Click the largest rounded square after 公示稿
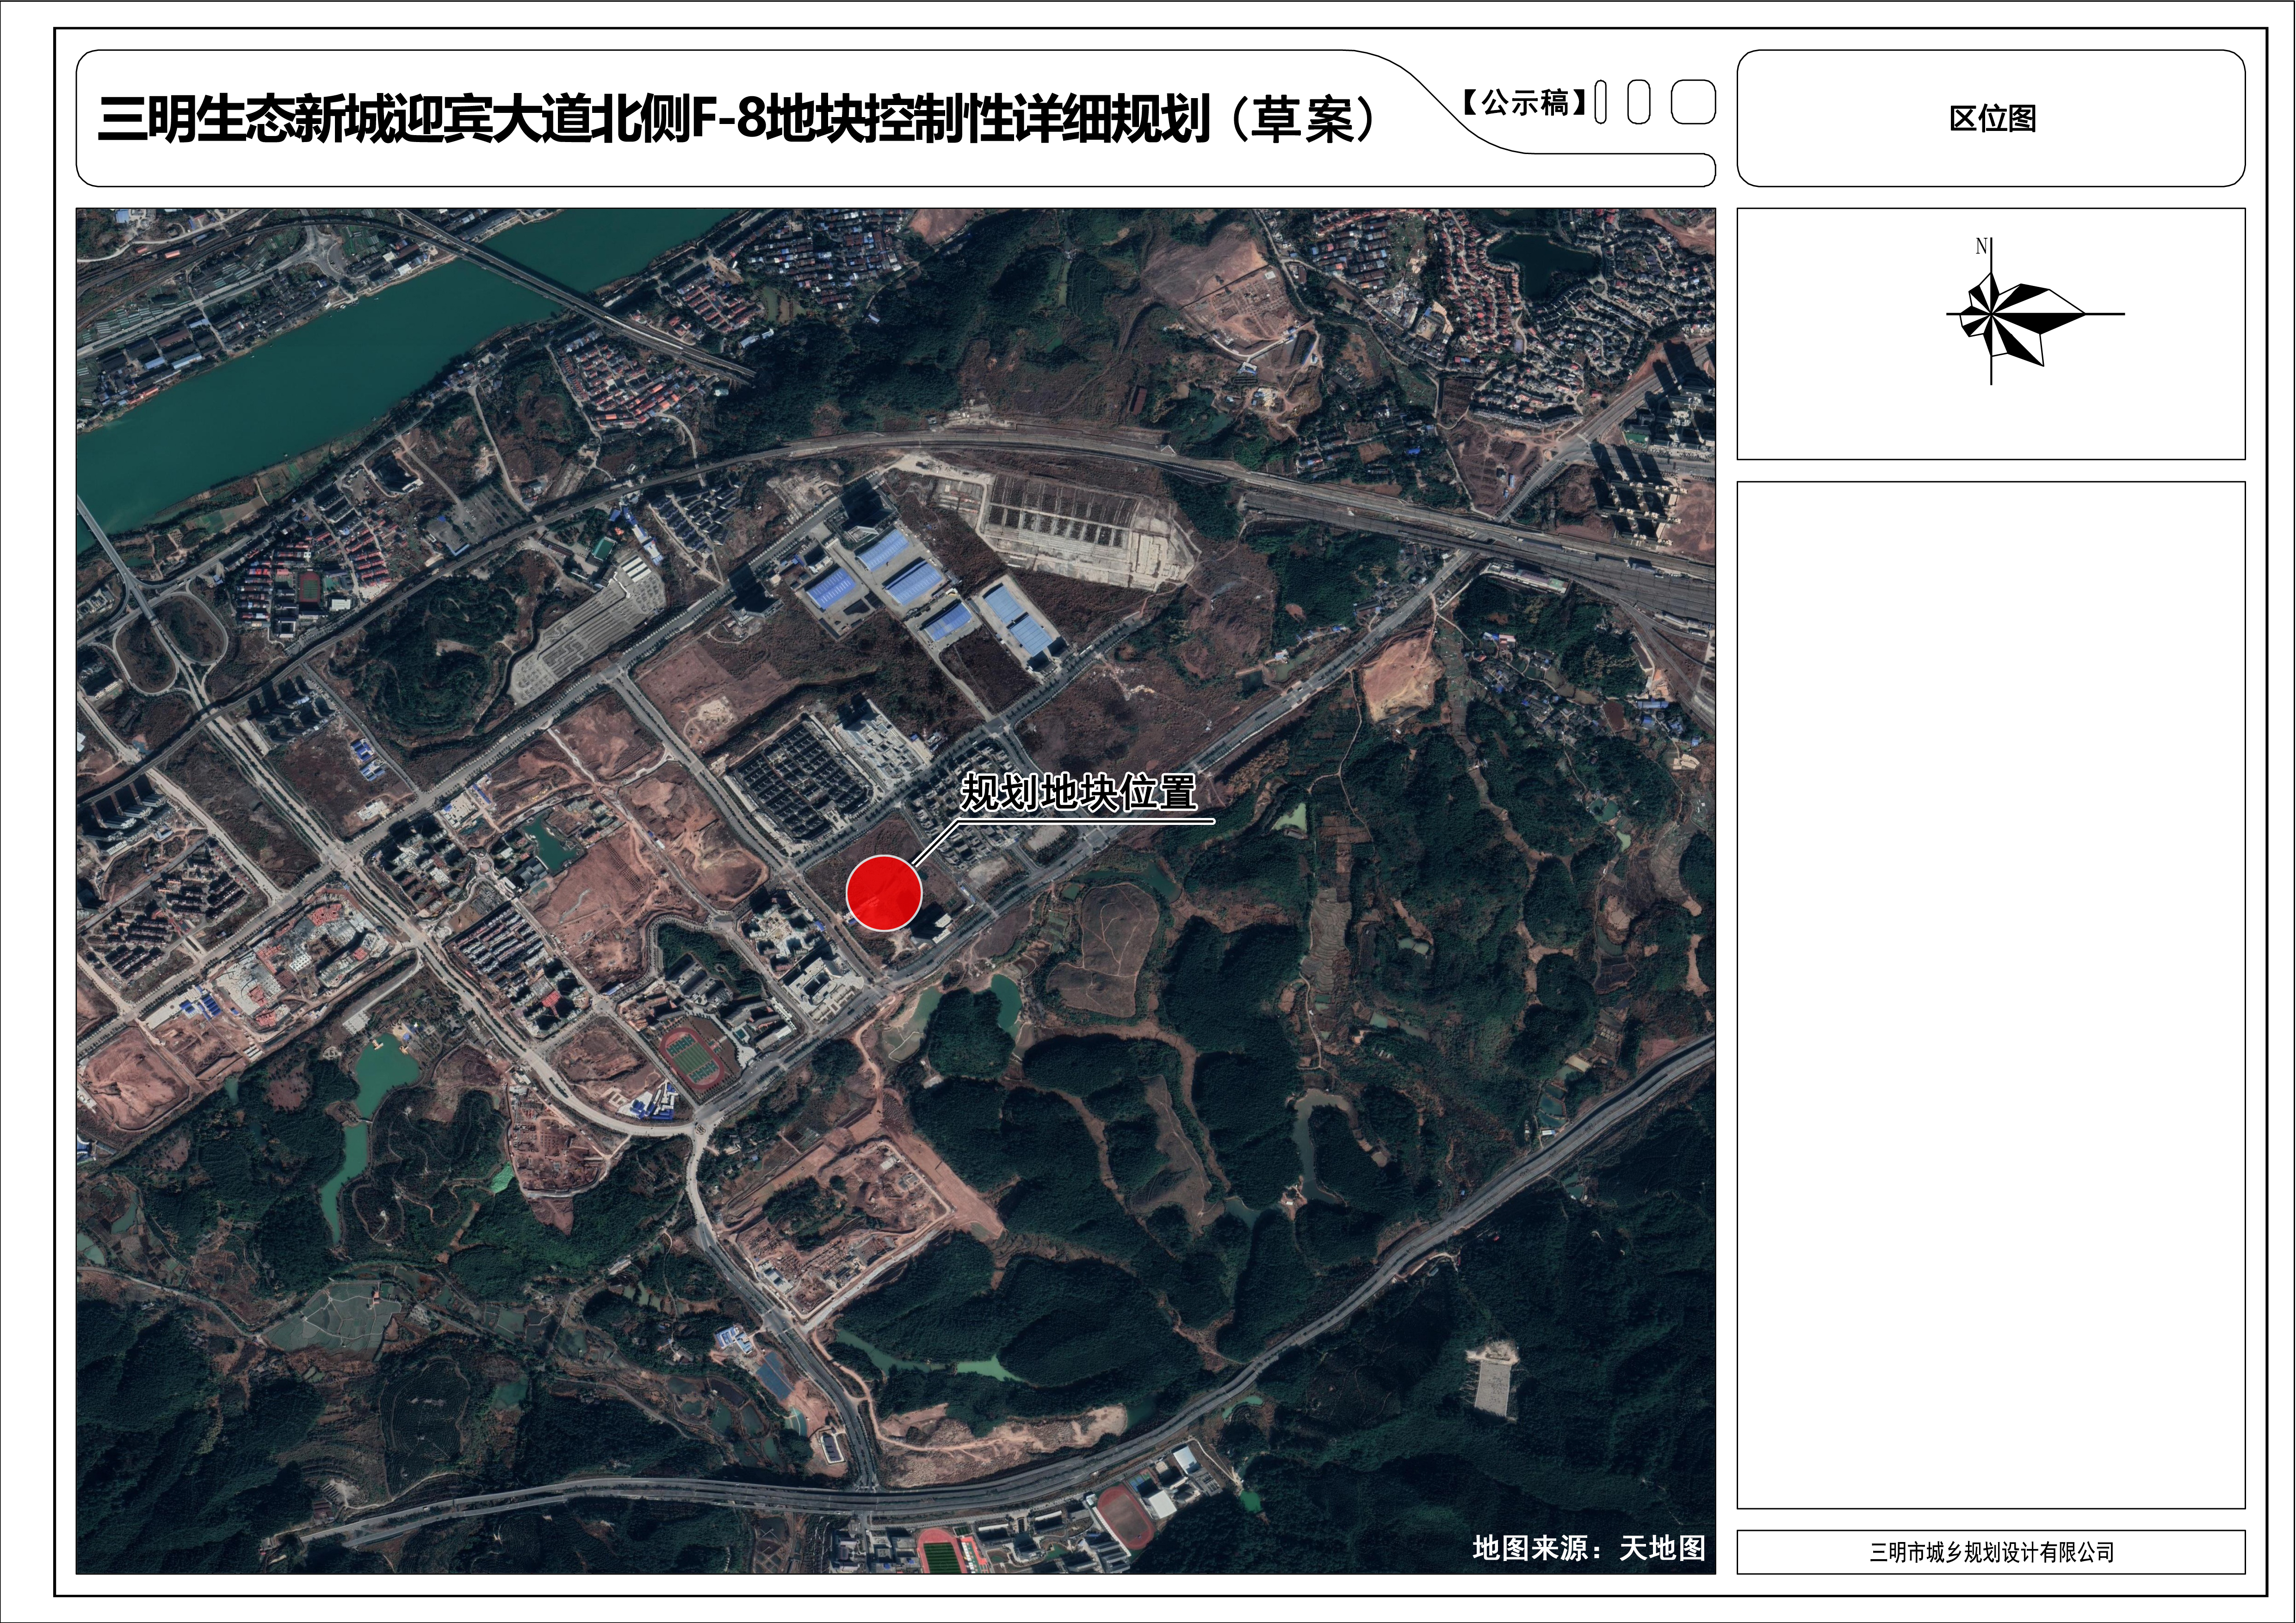Screen dimensions: 2296x1623 [1693, 102]
